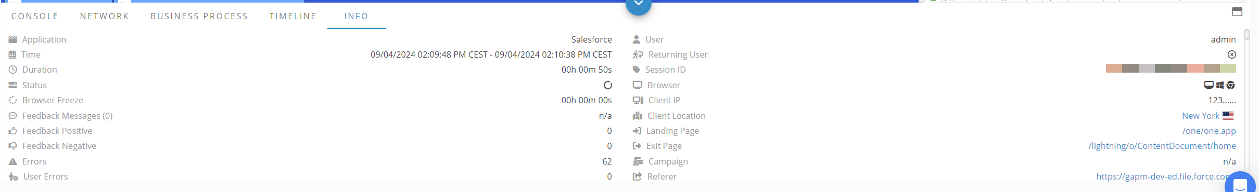
Task: Open the Network tab
Action: pos(105,16)
